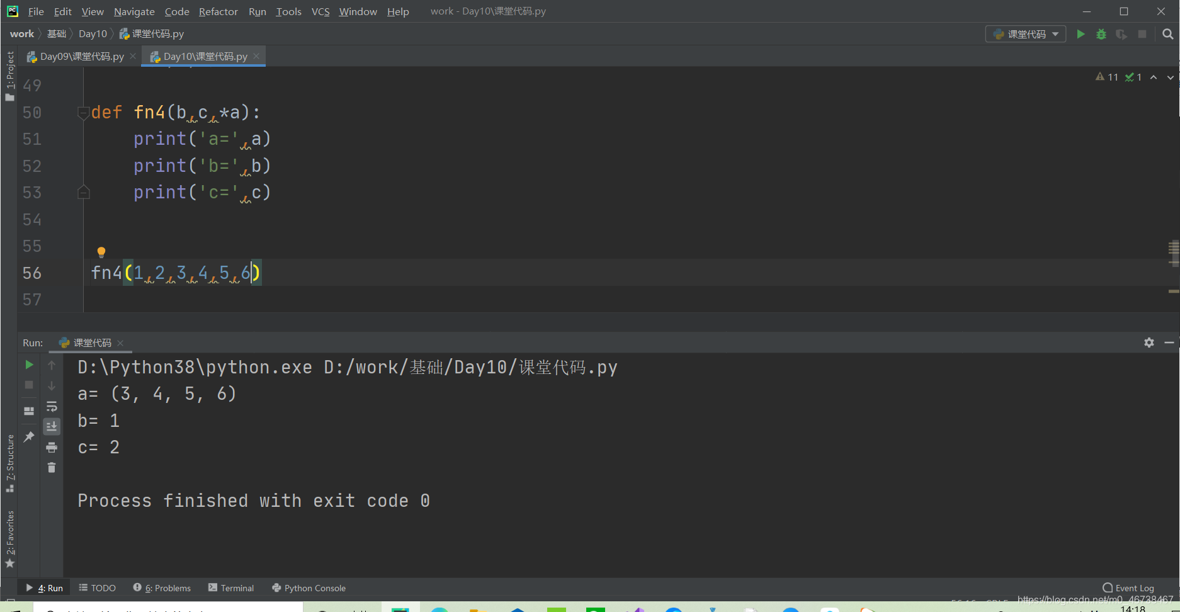
Task: Open the Project tool window
Action: click(x=9, y=76)
